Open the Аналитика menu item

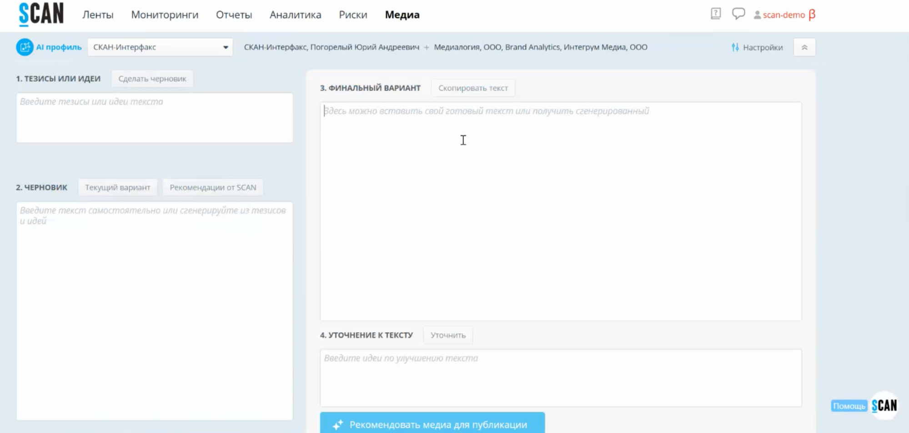295,15
